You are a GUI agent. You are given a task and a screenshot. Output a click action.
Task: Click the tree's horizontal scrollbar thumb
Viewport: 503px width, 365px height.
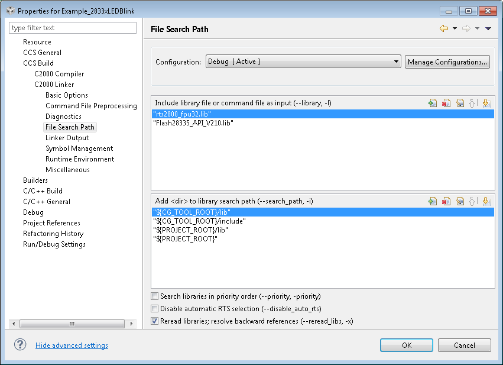tap(72, 324)
